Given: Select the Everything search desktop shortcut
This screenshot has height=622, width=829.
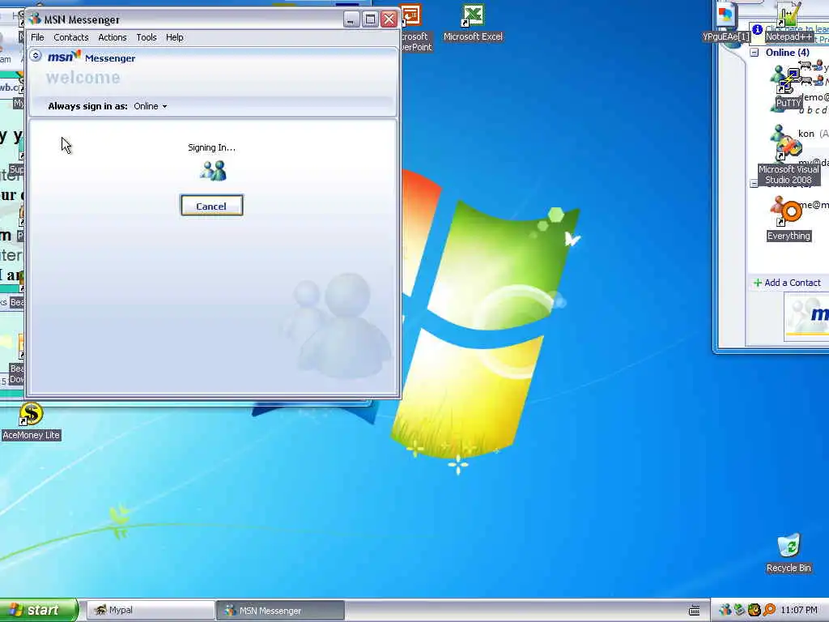Looking at the screenshot, I should point(789,222).
